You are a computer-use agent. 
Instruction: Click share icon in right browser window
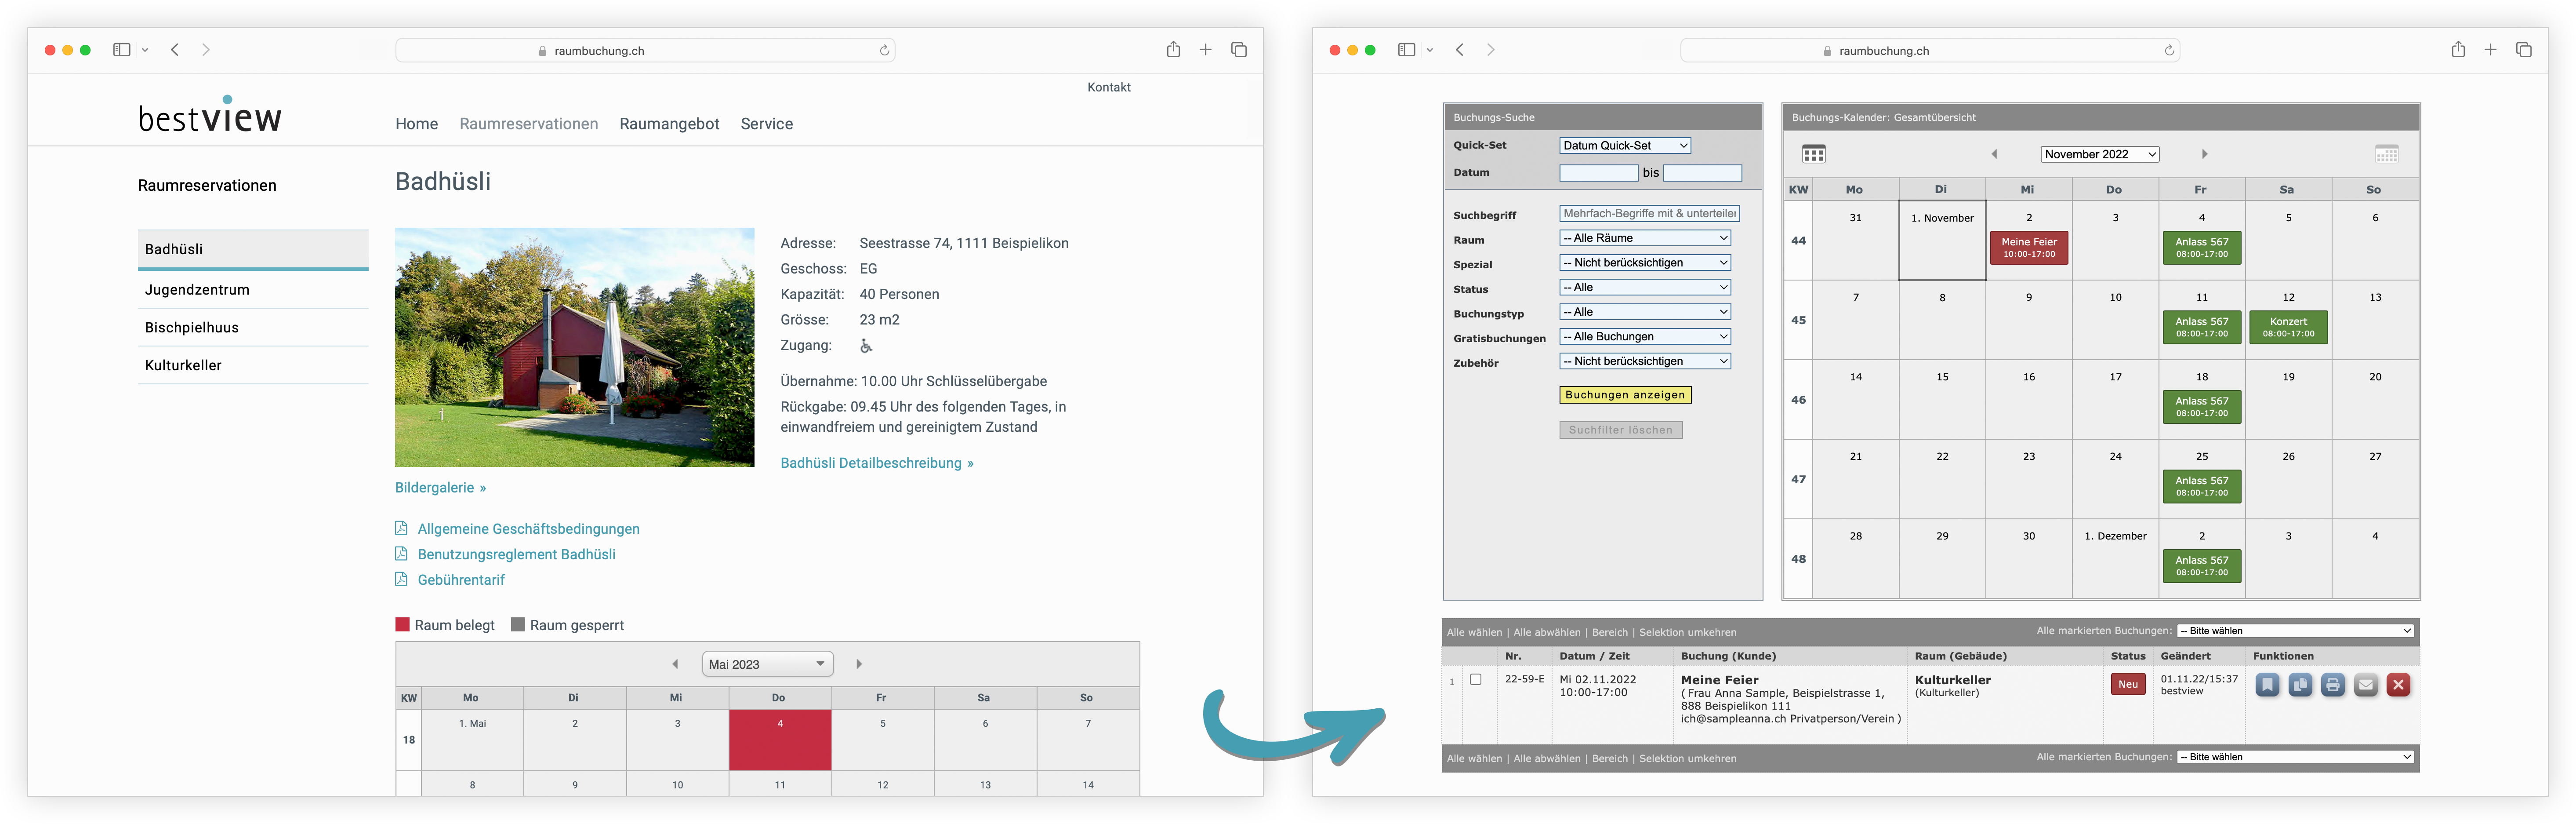coord(2458,49)
